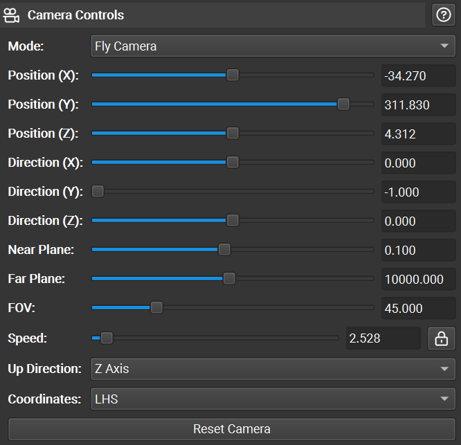Click the Direction (X) slider handle
Screen dimensions: 461x445
[233, 162]
